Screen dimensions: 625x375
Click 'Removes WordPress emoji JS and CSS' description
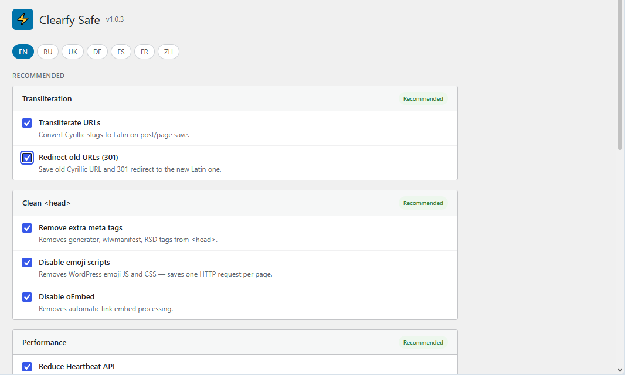point(155,274)
